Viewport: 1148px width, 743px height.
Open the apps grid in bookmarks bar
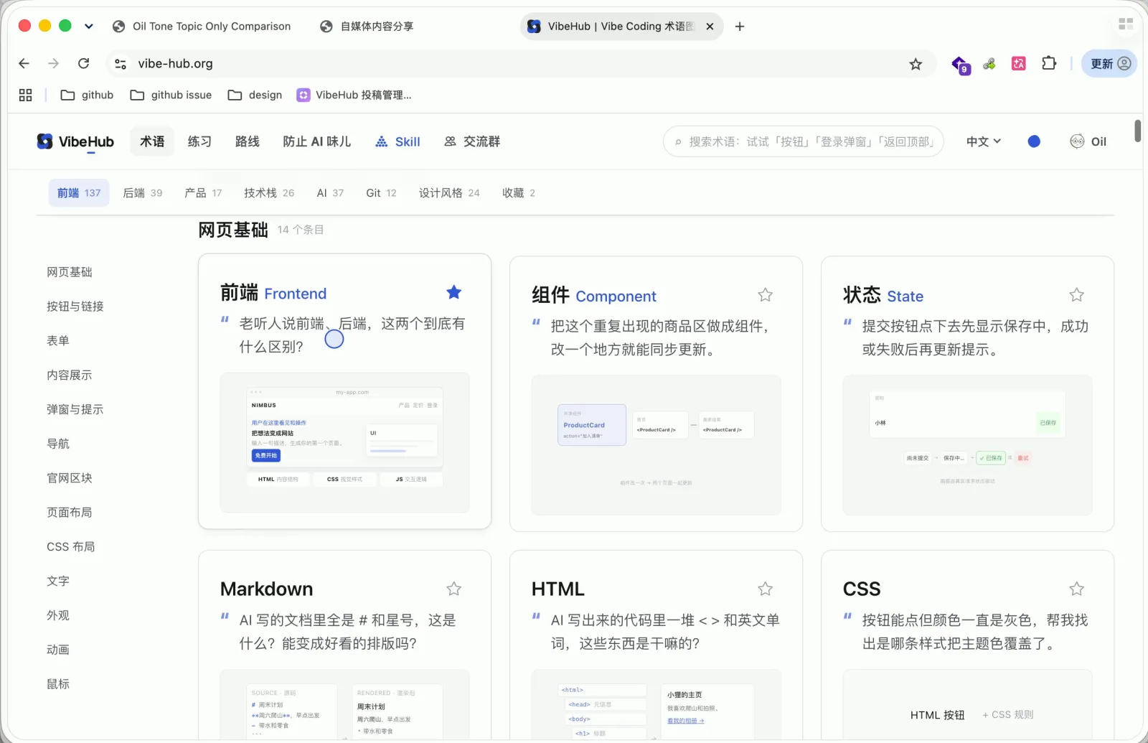coord(26,95)
